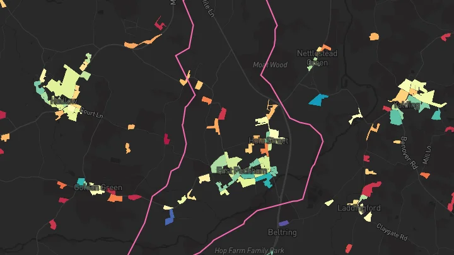Click the Hadlow place label
The height and width of the screenshot is (255, 454).
coord(64,101)
